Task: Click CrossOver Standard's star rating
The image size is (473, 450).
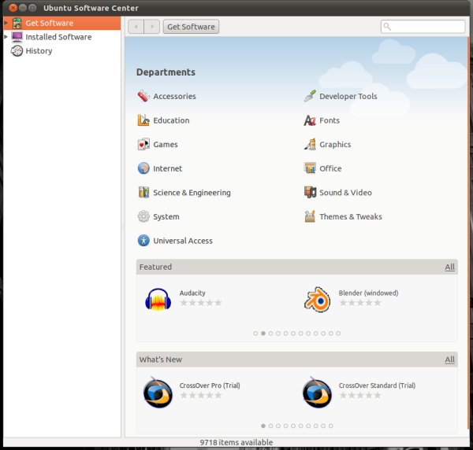Action: 360,395
